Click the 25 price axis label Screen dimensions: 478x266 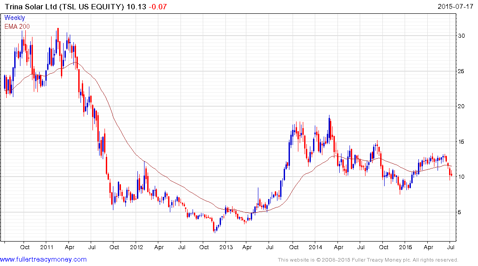pos(462,71)
